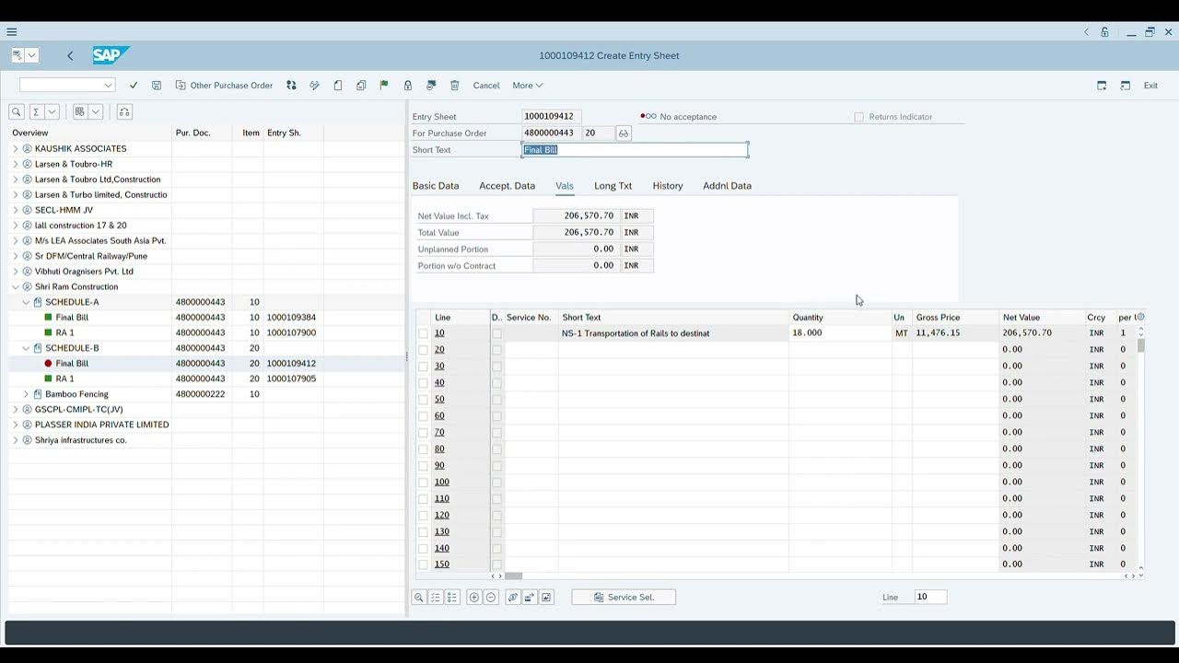Open the Sum icon dropdown arrow
The image size is (1179, 663).
(x=52, y=111)
